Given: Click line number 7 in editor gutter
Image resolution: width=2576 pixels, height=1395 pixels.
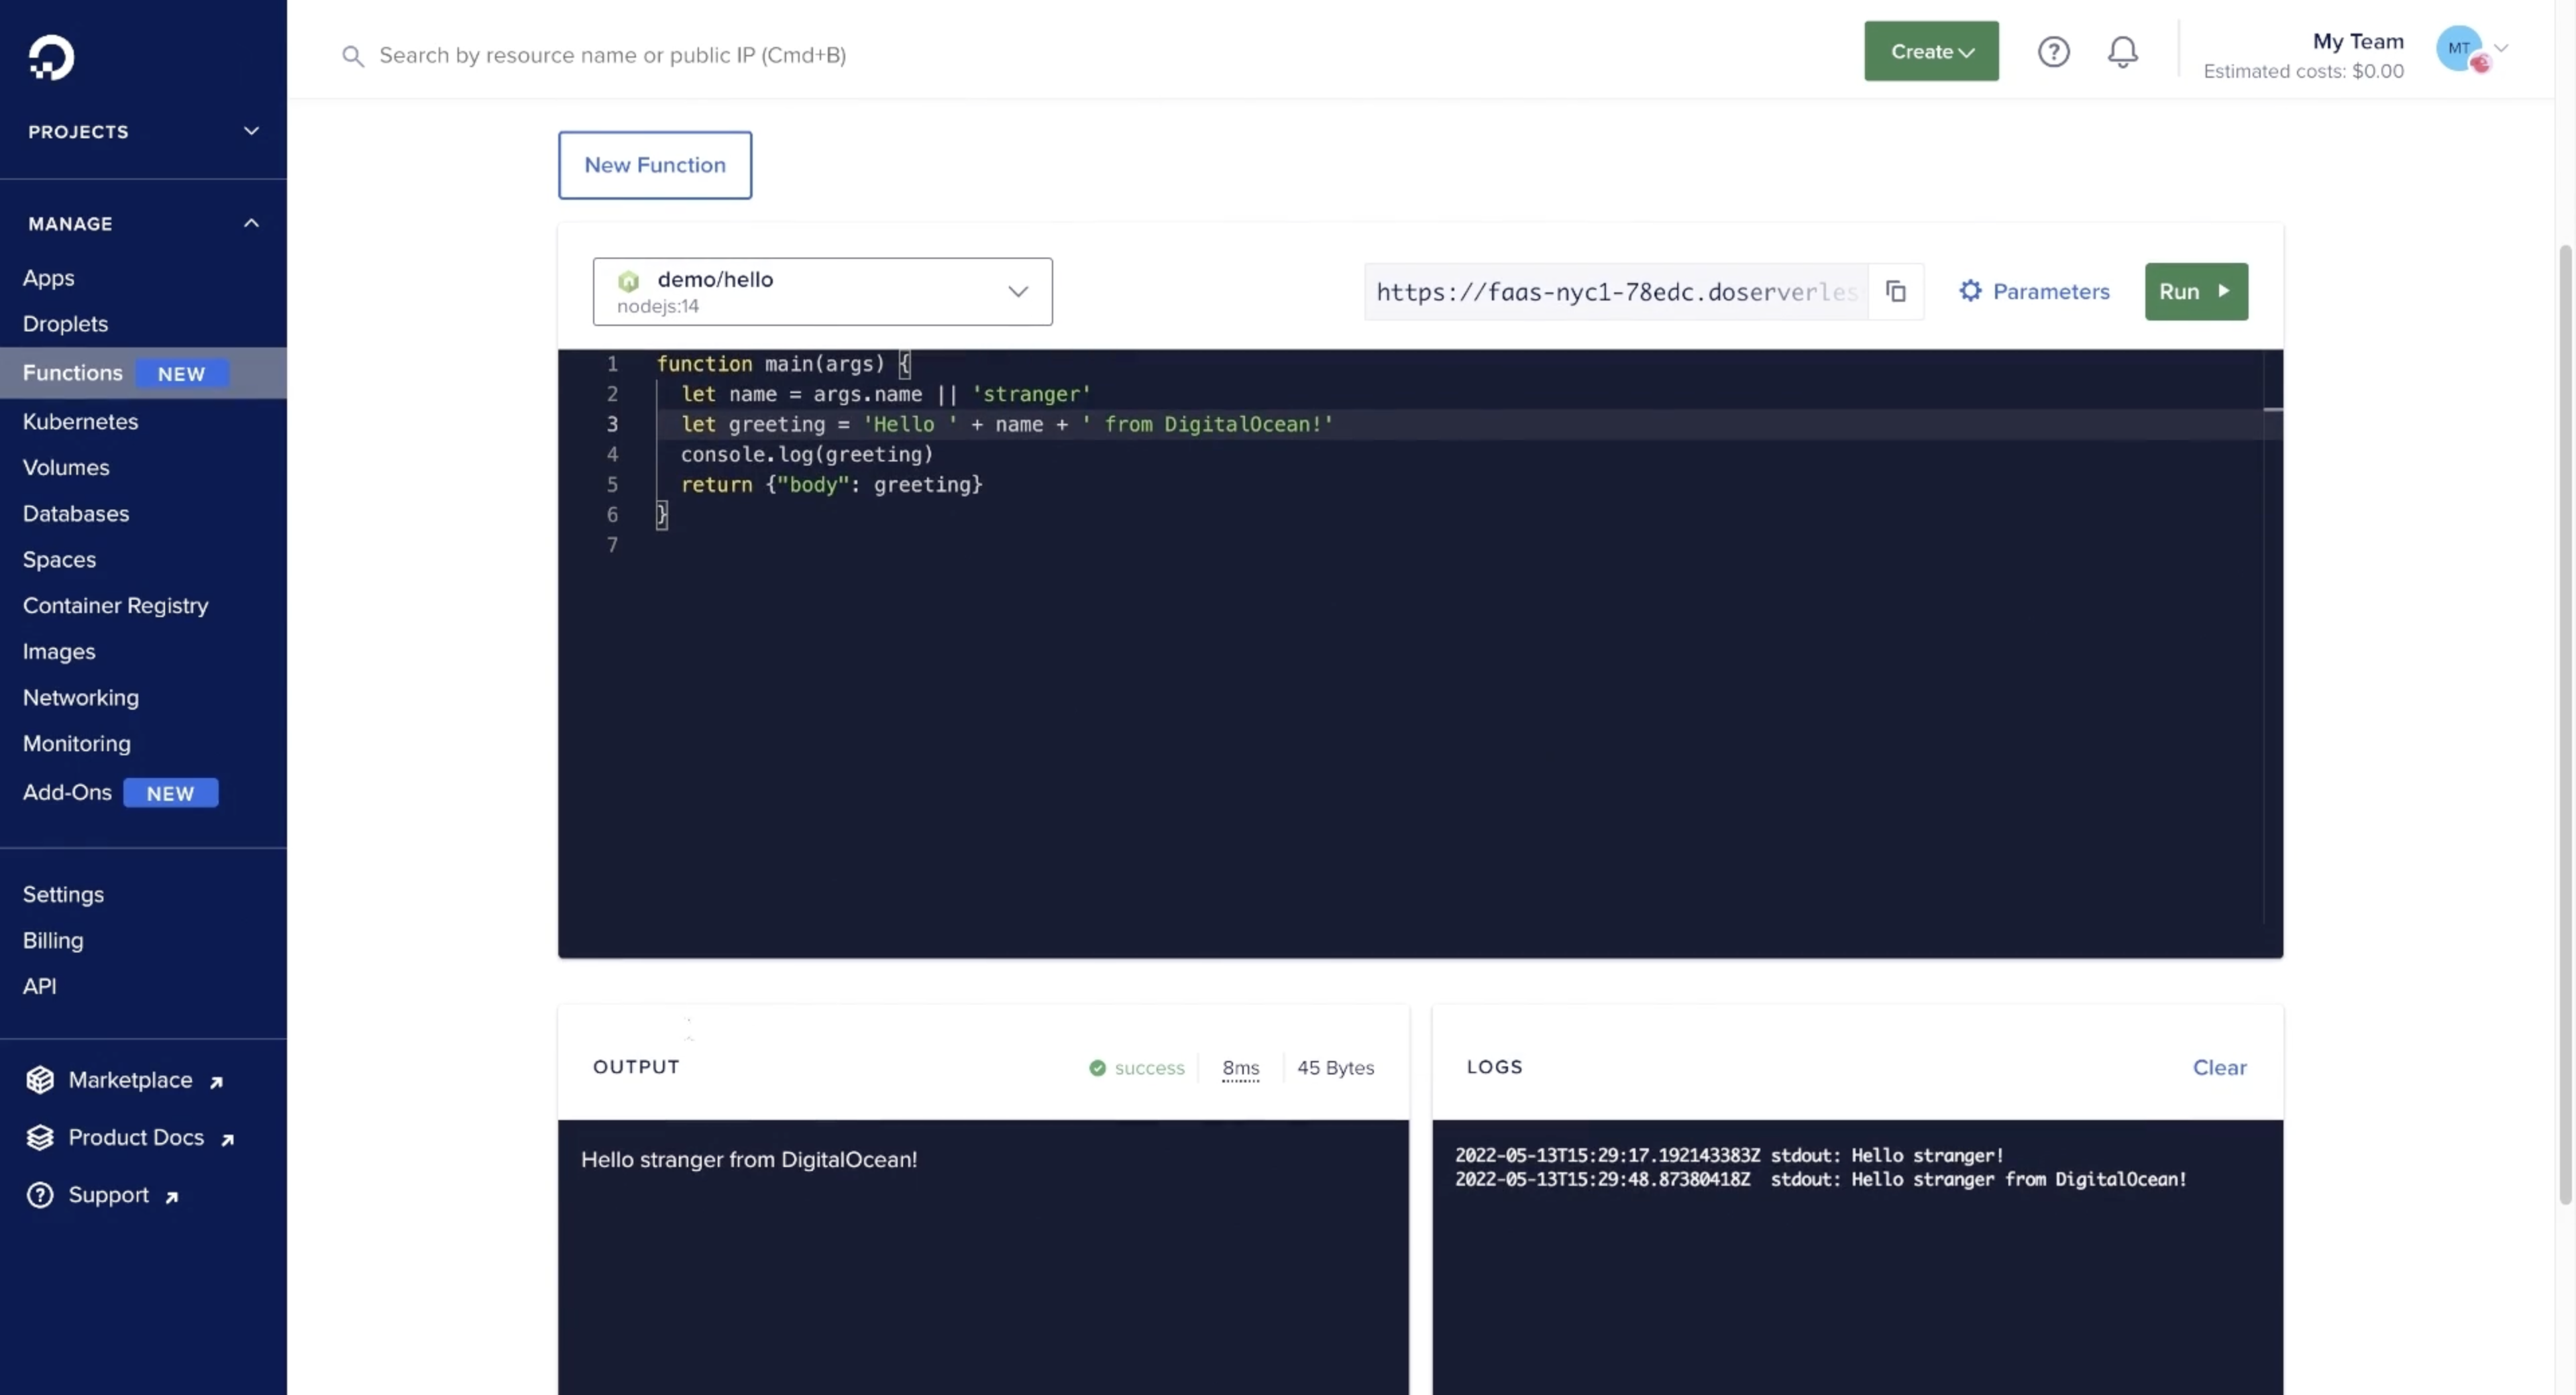Looking at the screenshot, I should (x=612, y=545).
